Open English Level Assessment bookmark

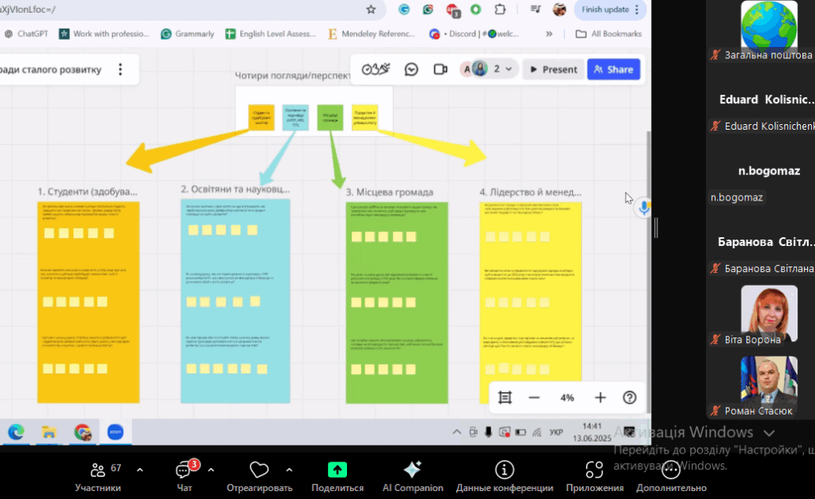[271, 33]
